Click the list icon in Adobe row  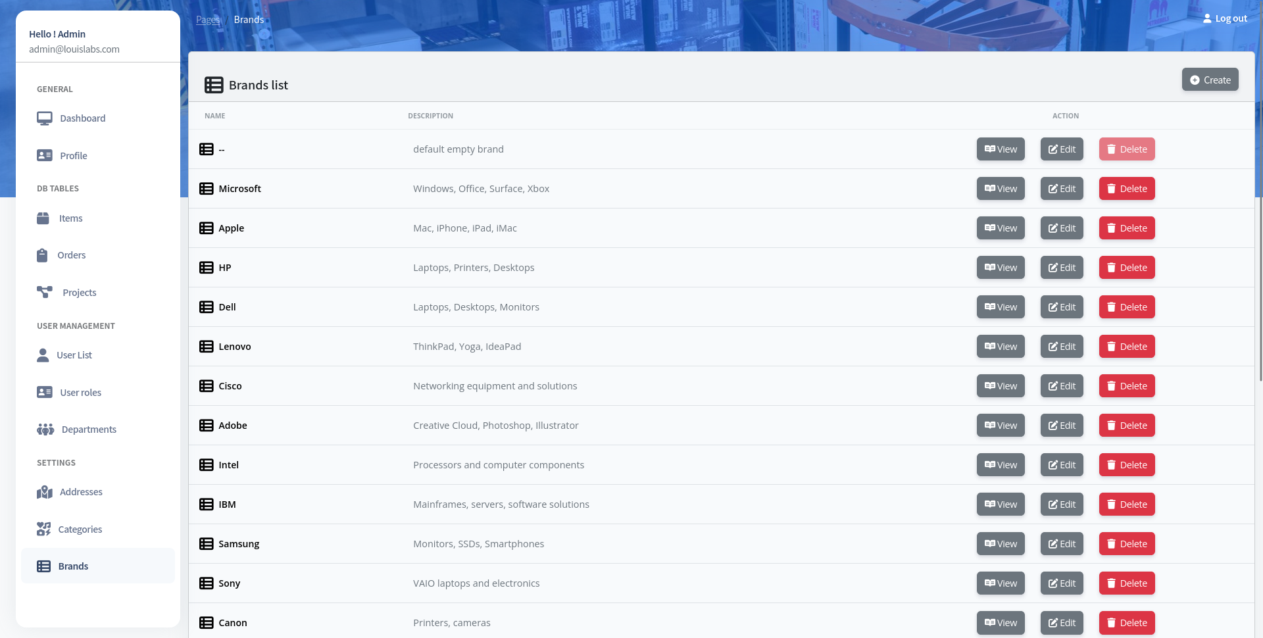click(207, 426)
